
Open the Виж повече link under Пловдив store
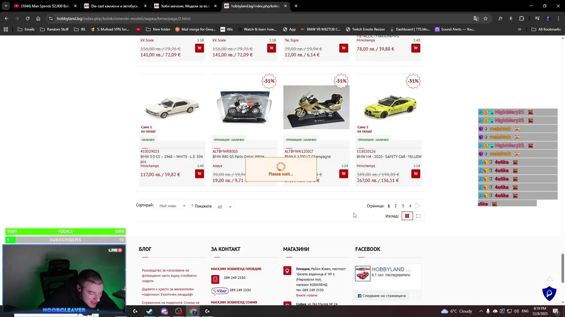click(307, 295)
